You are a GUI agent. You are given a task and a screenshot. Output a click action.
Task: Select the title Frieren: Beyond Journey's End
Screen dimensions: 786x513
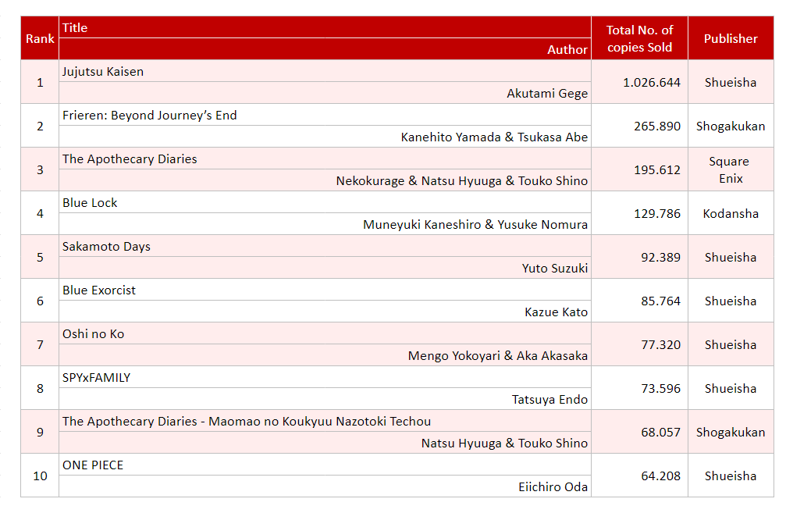(149, 116)
